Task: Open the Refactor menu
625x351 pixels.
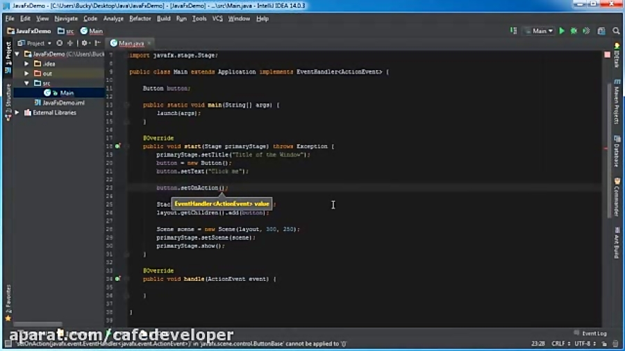Action: [x=140, y=18]
